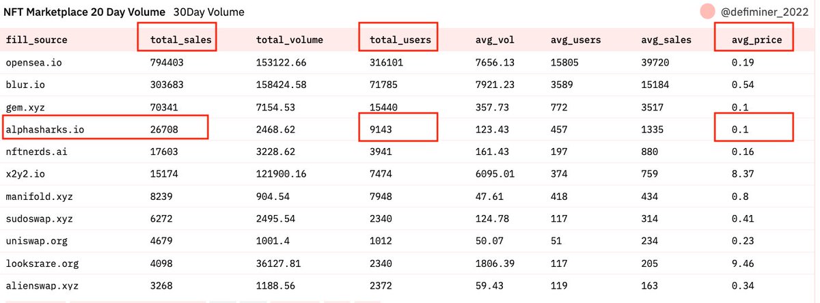Click alienswap.xyz avg_price value 0.34
820x303 pixels.
(x=743, y=285)
